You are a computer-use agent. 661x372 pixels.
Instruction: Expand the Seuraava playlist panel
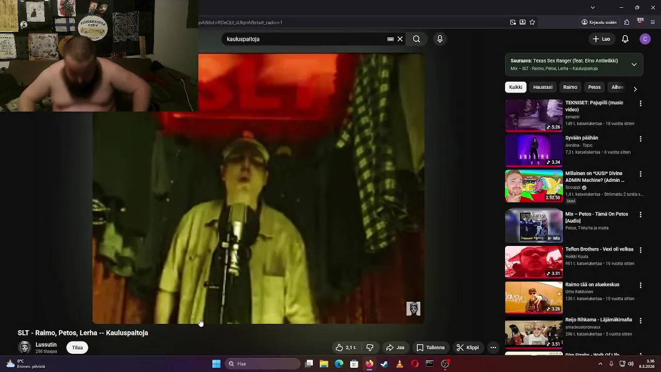(634, 65)
